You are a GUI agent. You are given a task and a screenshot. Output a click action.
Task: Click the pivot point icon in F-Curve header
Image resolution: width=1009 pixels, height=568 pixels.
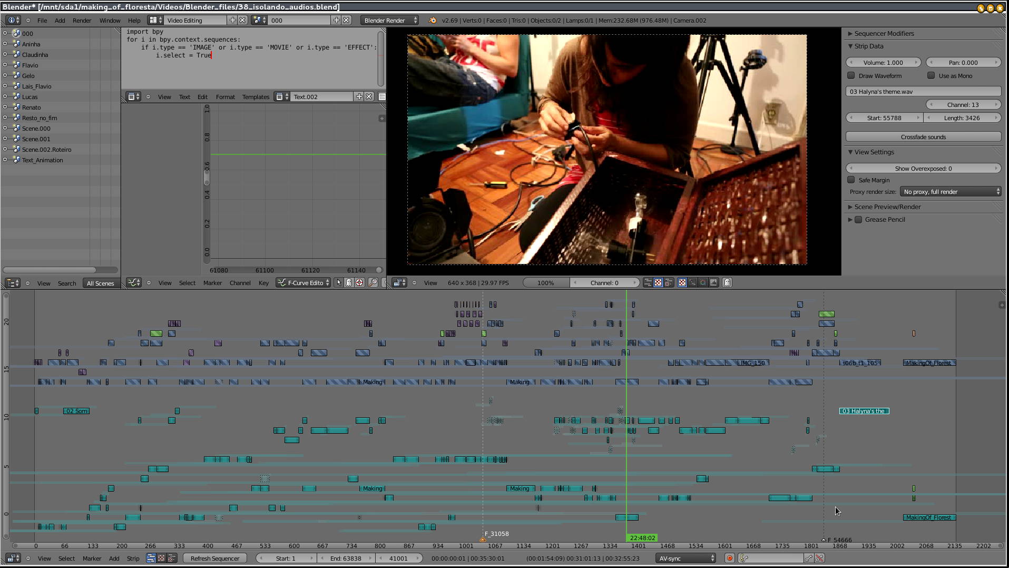click(359, 283)
